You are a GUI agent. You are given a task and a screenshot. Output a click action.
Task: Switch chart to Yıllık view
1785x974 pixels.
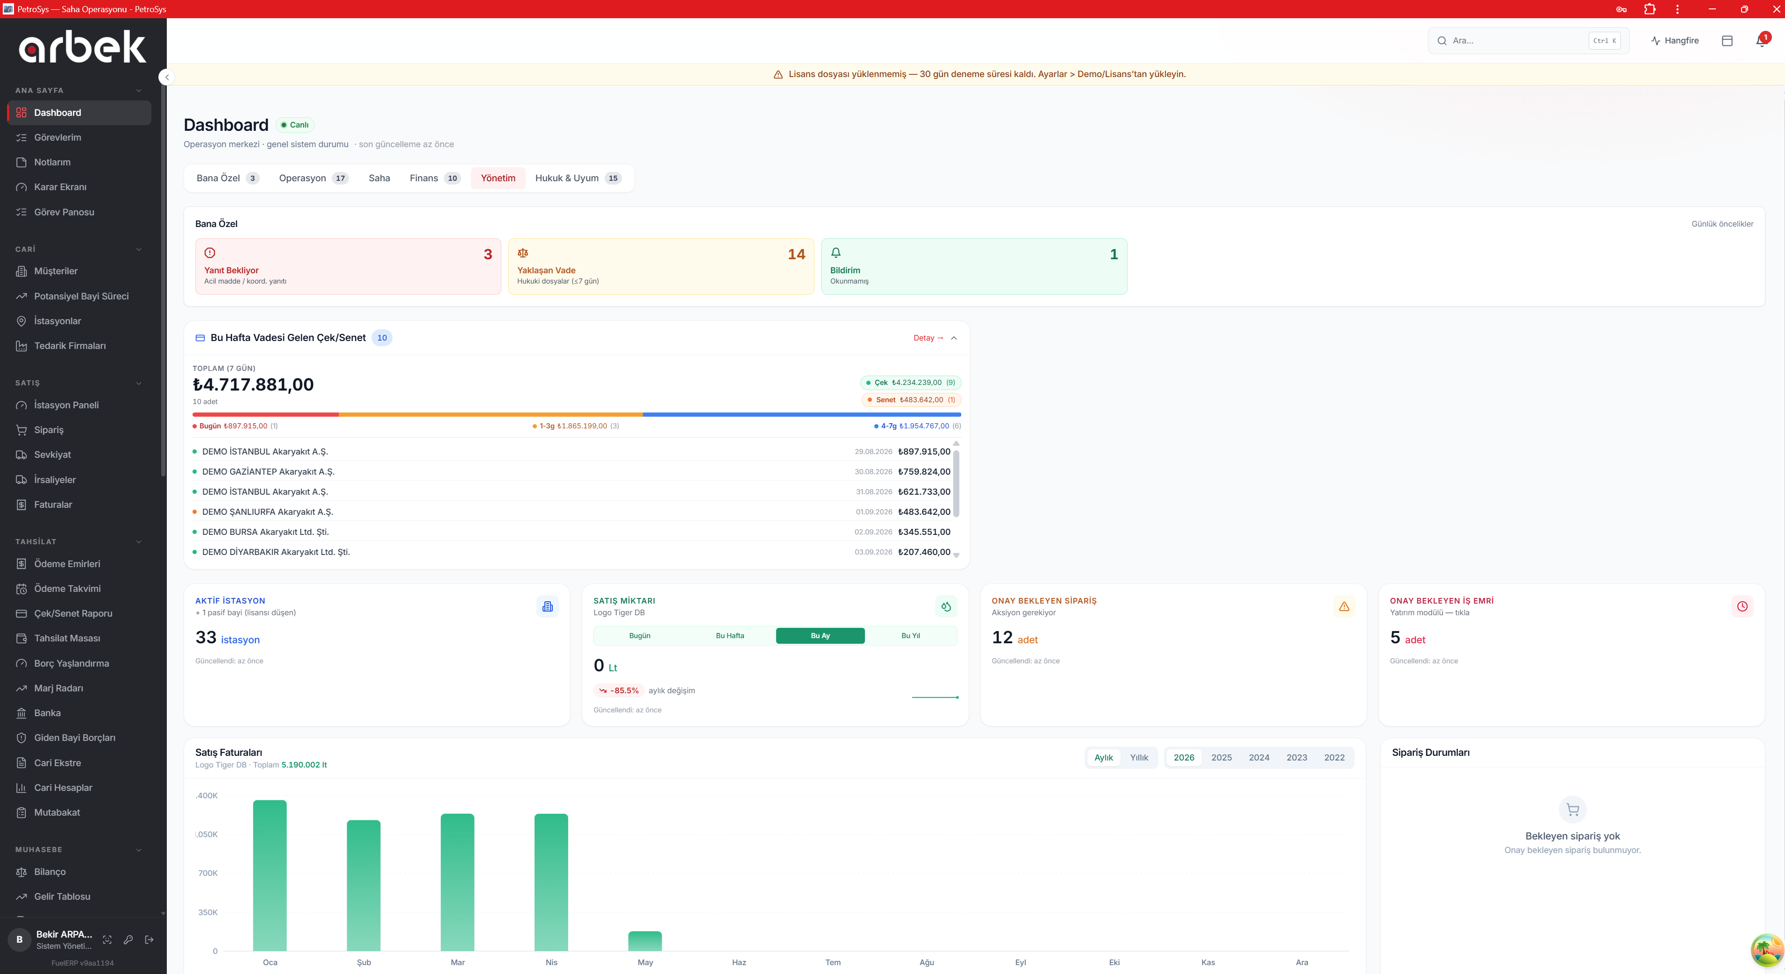click(1138, 757)
